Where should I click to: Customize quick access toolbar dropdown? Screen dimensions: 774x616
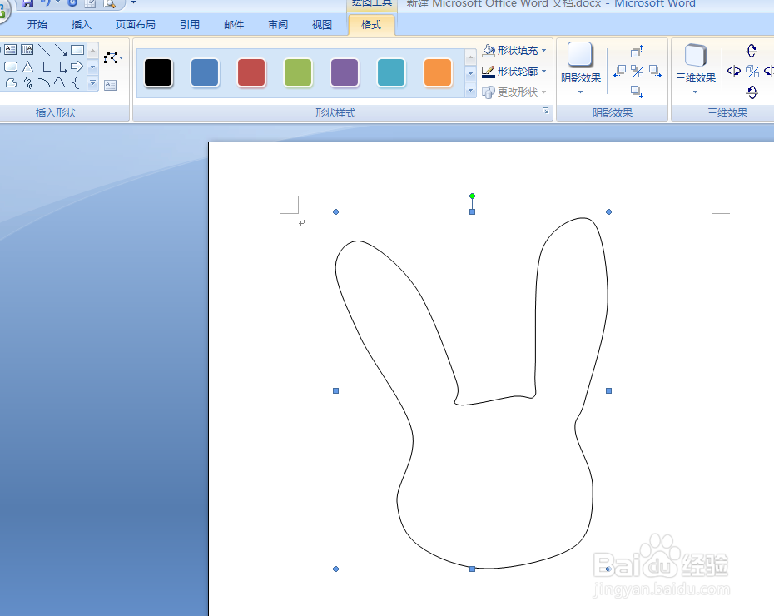click(x=133, y=3)
